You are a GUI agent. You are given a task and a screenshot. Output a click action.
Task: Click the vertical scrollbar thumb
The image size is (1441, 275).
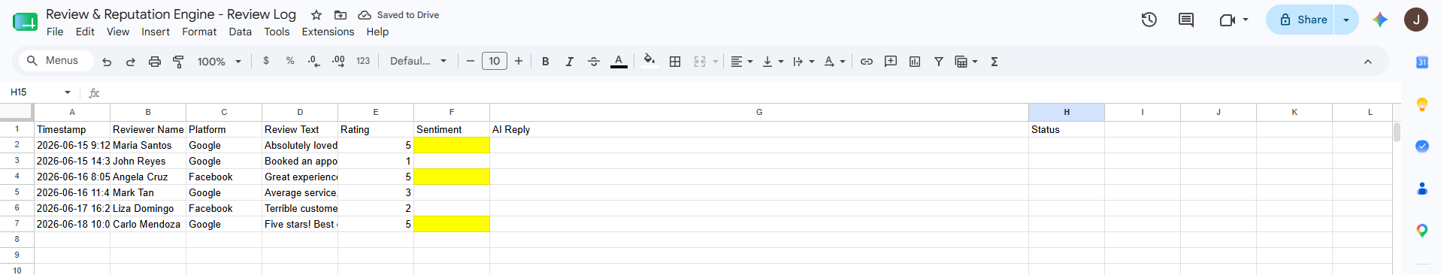pos(1397,132)
